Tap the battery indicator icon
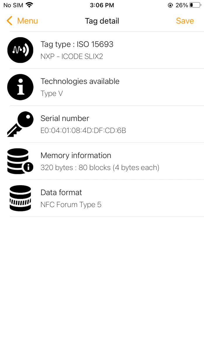This screenshot has height=362, width=204. (x=195, y=5)
